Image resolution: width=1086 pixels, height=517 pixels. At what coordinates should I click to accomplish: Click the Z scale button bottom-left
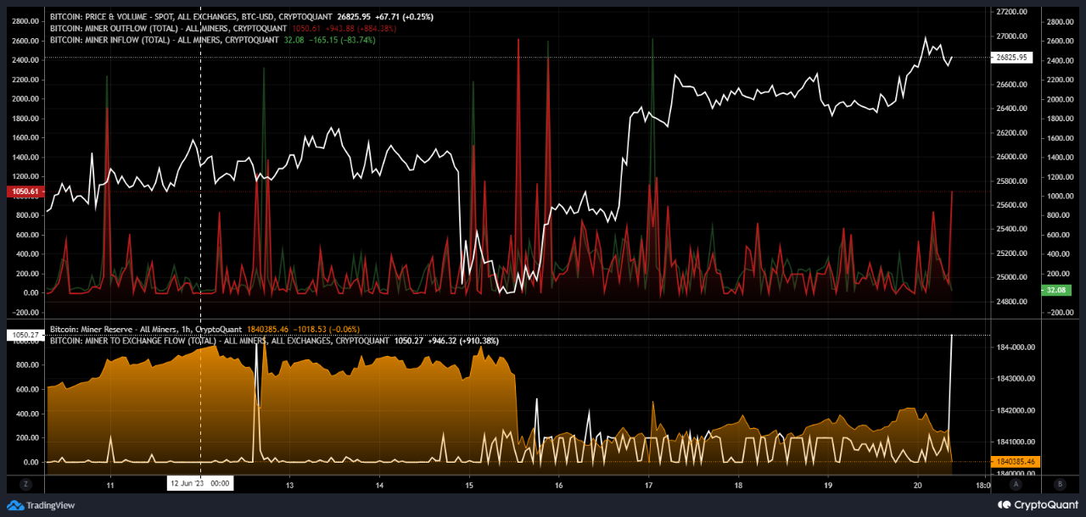pyautogui.click(x=26, y=483)
